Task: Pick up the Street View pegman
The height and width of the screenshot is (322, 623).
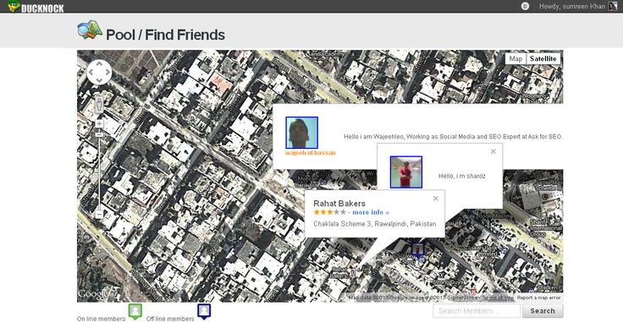Action: pos(99,104)
